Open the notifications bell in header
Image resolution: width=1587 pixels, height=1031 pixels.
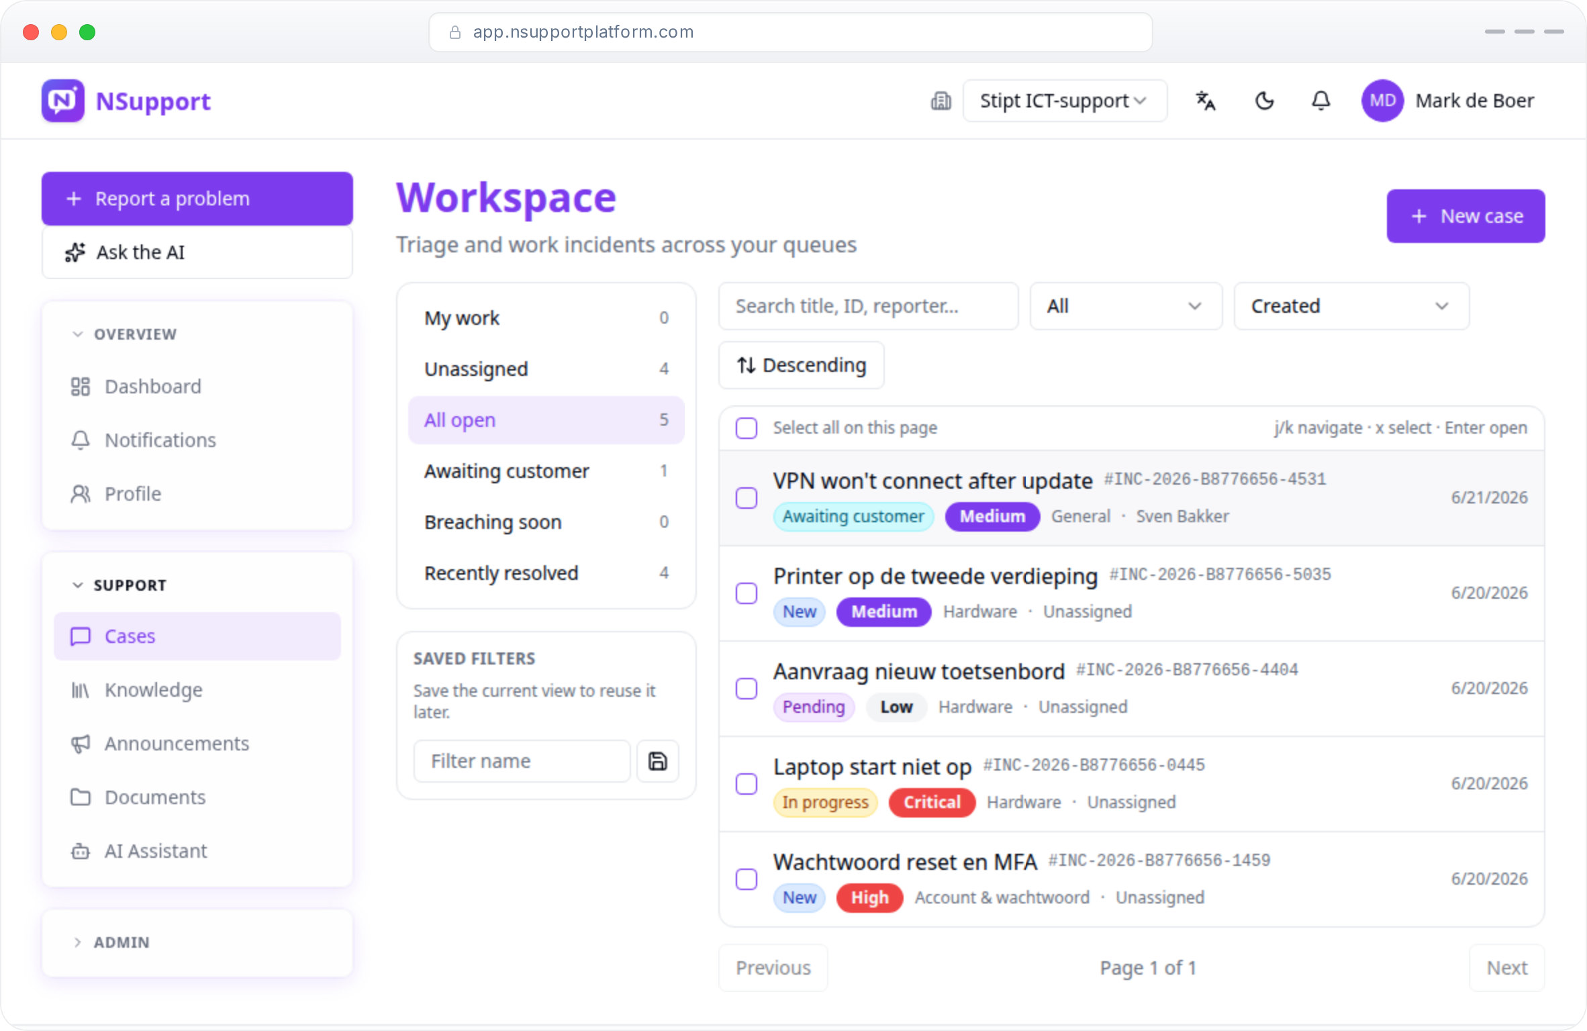(x=1320, y=101)
